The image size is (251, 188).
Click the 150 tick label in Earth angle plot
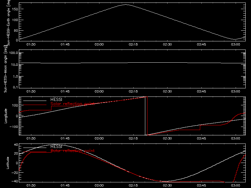tap(15, 9)
